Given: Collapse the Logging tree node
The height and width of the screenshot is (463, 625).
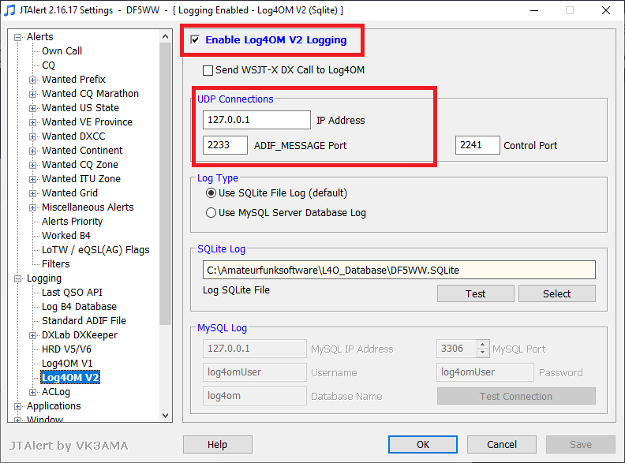Looking at the screenshot, I should (17, 278).
